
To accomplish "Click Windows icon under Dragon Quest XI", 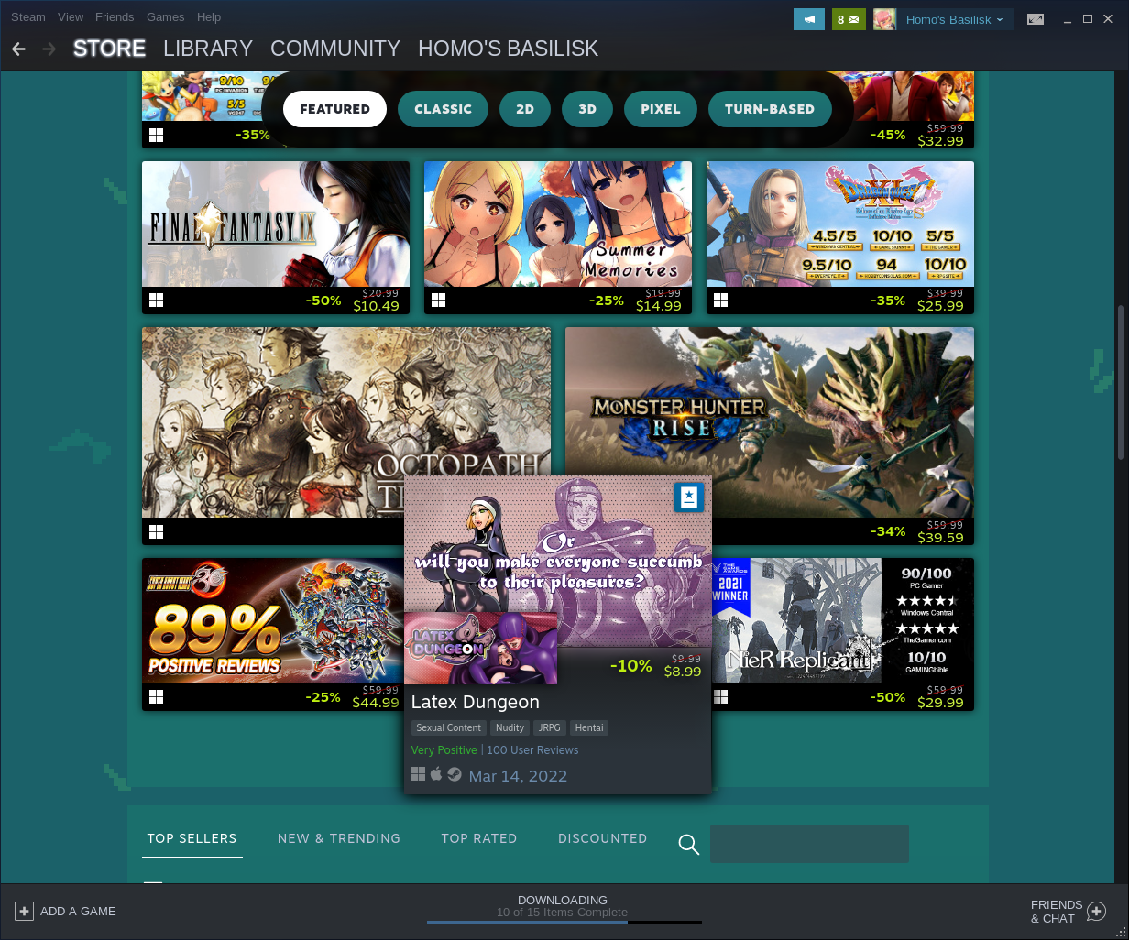I will [x=720, y=301].
